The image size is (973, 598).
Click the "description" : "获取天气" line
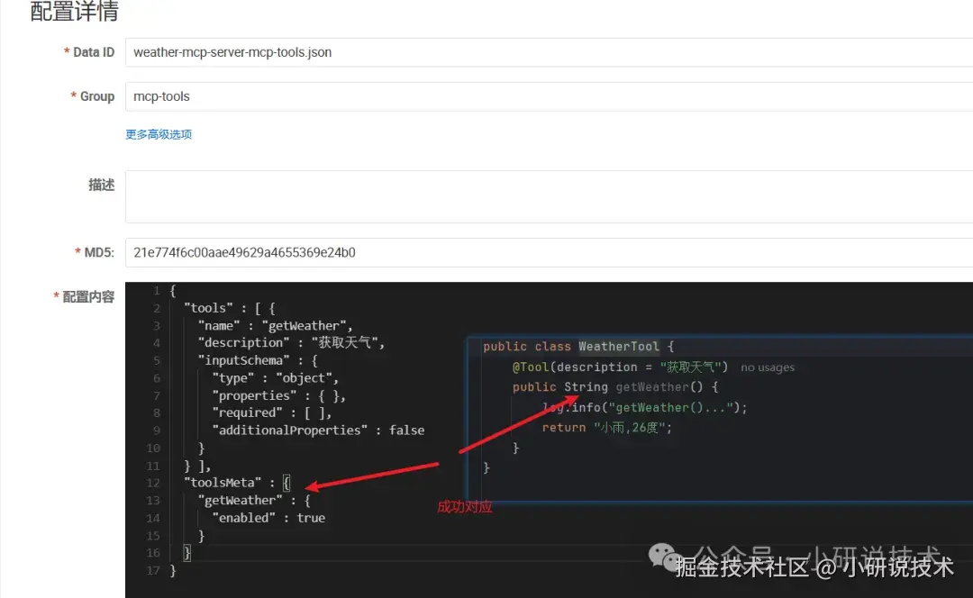pos(291,343)
